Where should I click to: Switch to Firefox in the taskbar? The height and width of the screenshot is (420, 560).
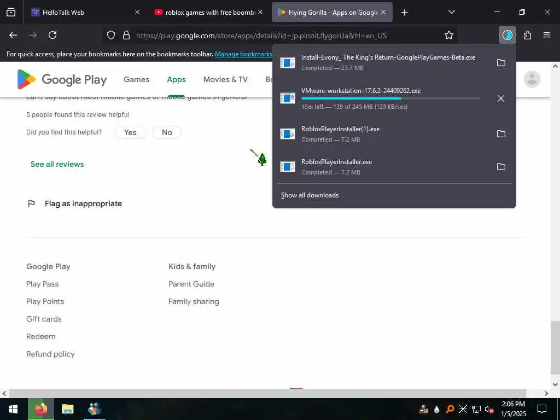[x=41, y=409]
